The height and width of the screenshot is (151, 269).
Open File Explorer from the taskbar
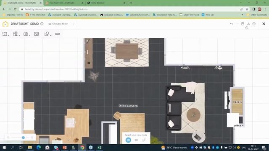point(30,147)
